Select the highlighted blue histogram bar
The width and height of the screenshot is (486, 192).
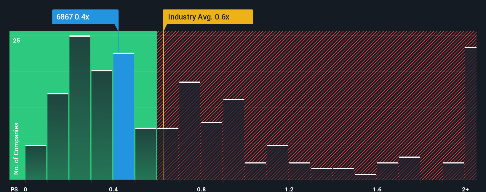point(124,116)
